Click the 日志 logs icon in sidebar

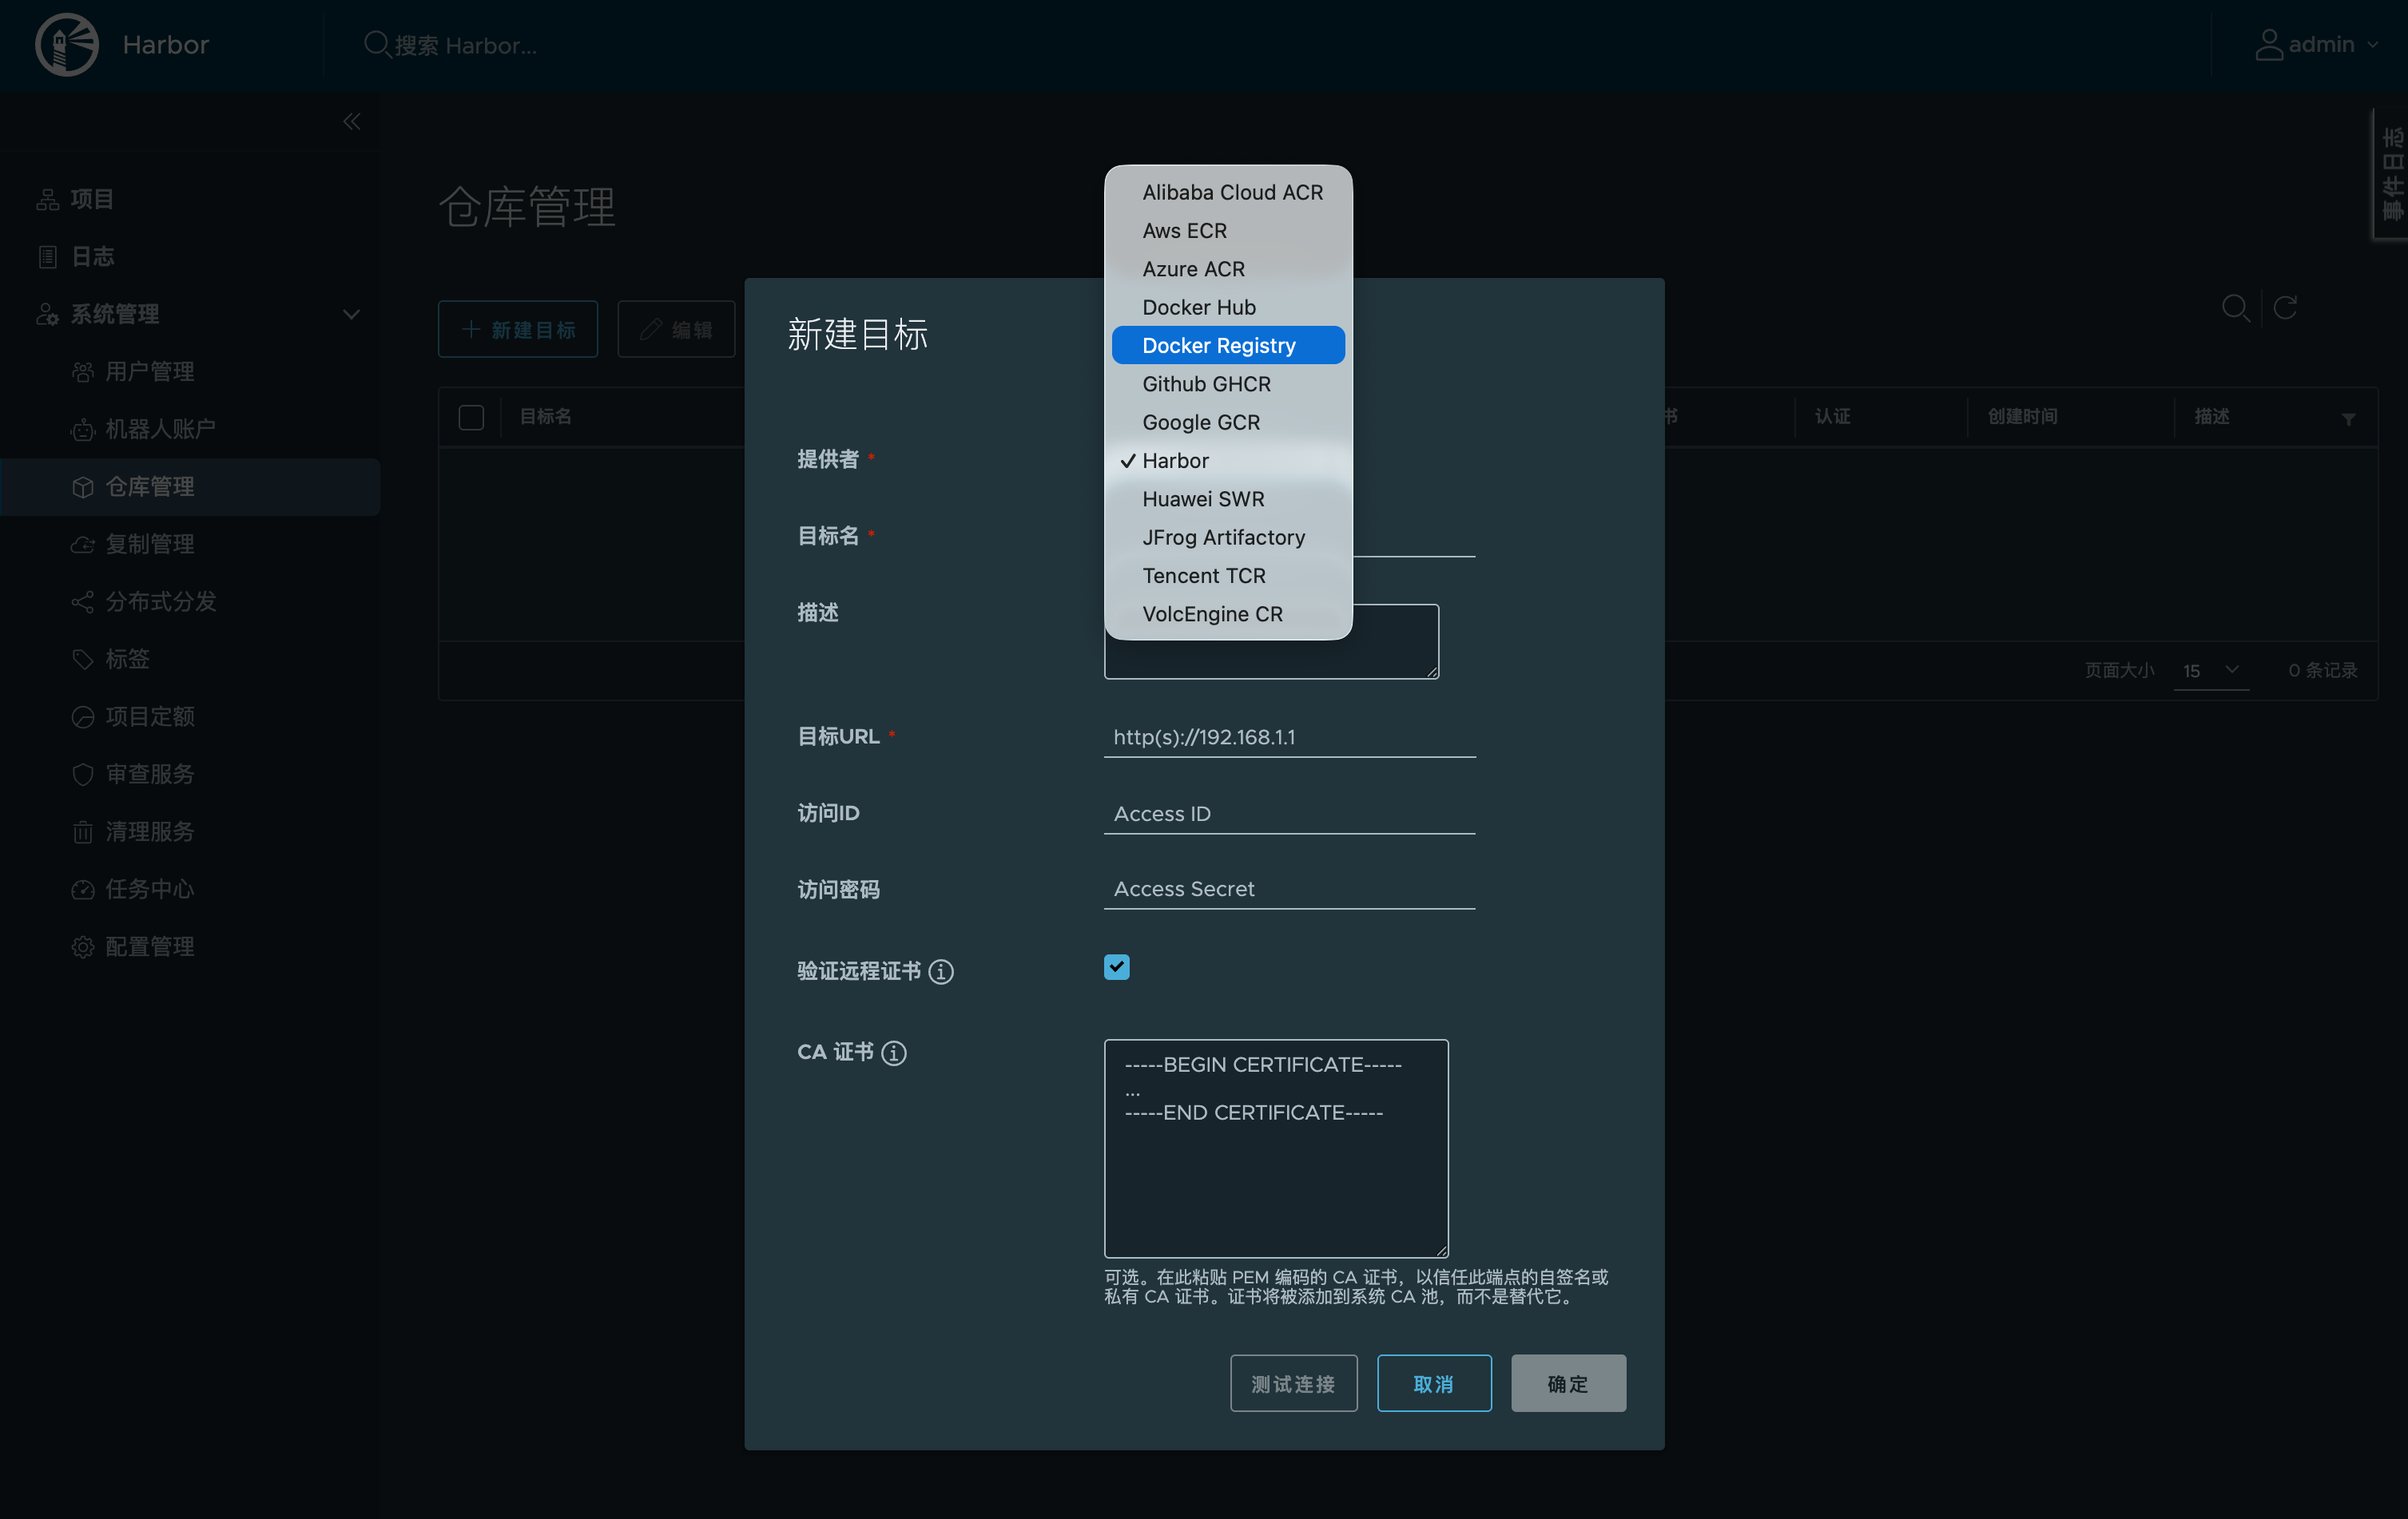(x=47, y=256)
